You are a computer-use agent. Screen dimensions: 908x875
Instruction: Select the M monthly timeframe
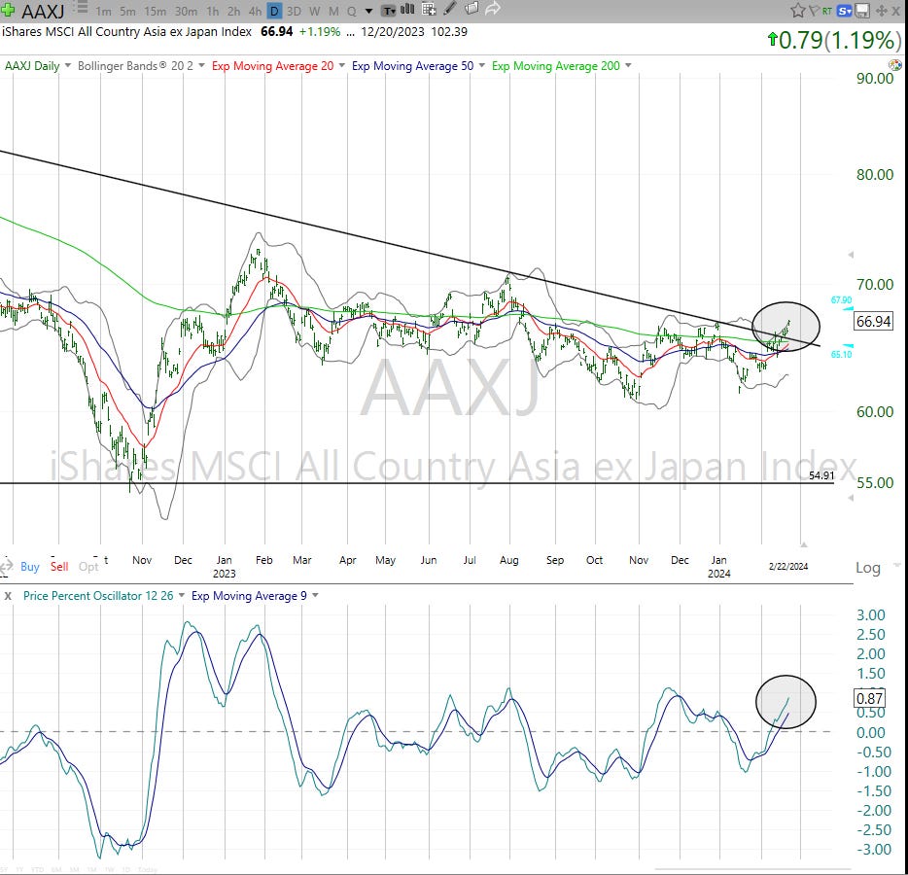point(333,11)
